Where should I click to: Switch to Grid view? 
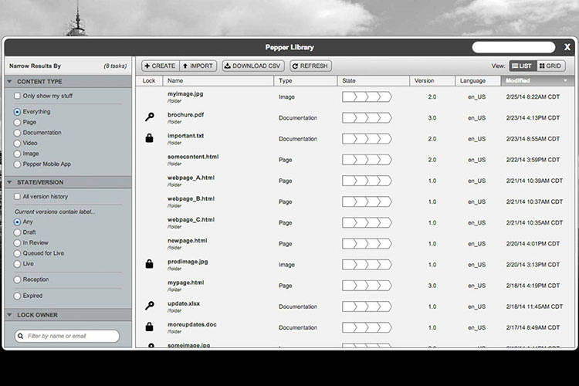550,66
